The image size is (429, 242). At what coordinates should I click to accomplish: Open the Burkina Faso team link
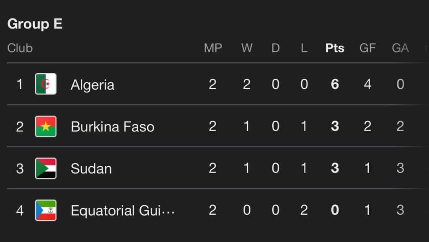112,126
